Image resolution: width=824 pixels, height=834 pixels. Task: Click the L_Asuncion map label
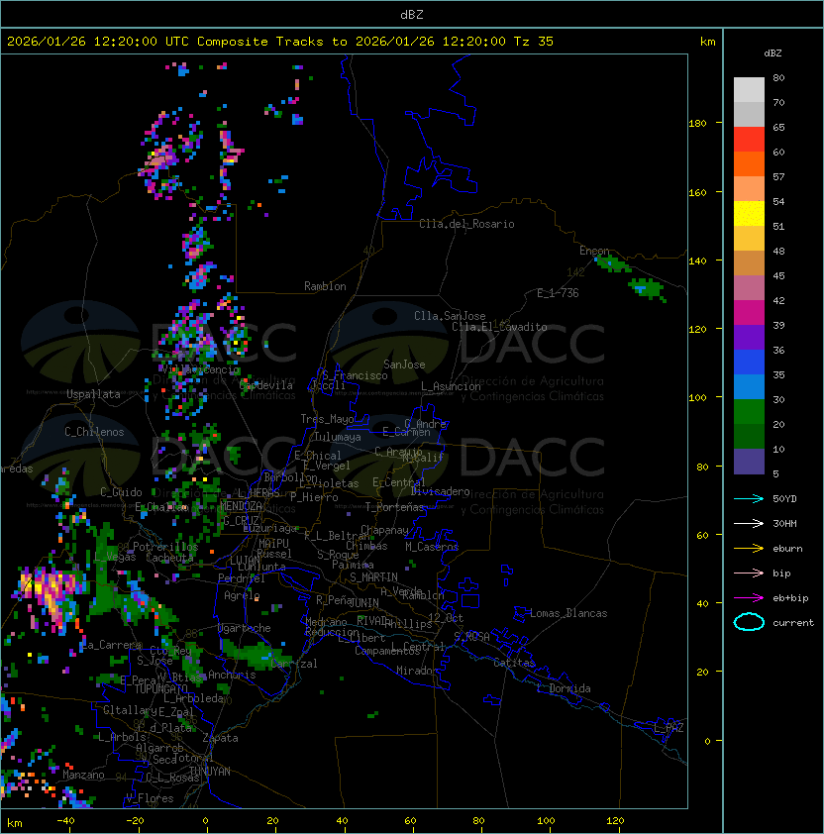451,386
